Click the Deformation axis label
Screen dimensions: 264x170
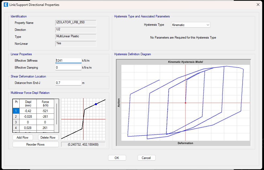tap(185, 143)
